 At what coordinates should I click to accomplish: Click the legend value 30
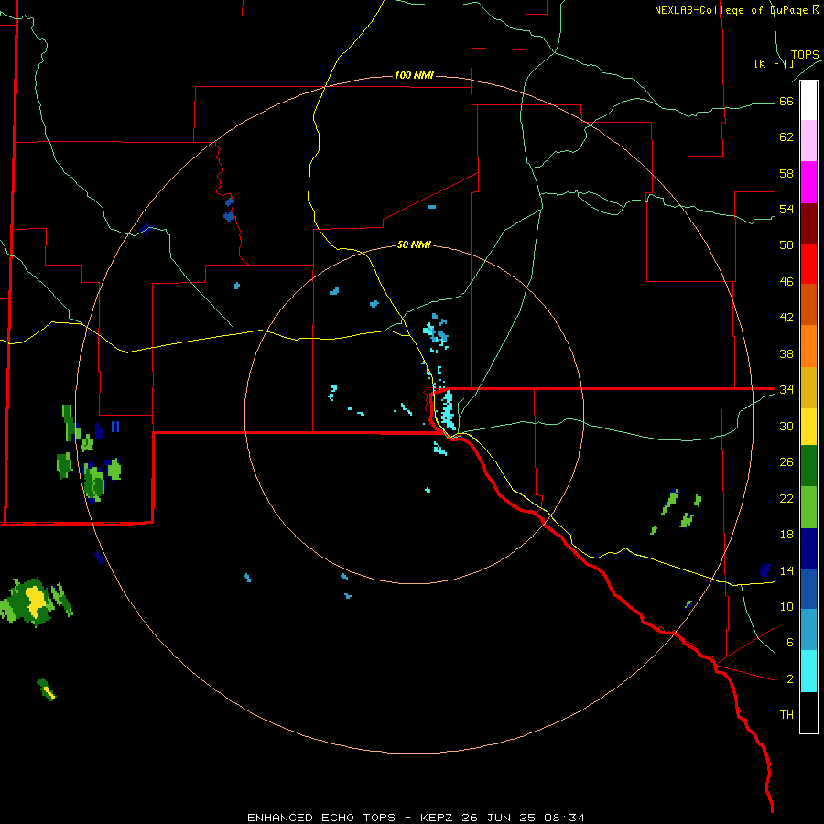(786, 426)
